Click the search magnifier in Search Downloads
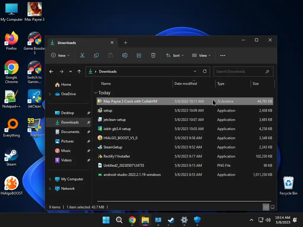Viewport: 303px width, 227px height. click(267, 72)
